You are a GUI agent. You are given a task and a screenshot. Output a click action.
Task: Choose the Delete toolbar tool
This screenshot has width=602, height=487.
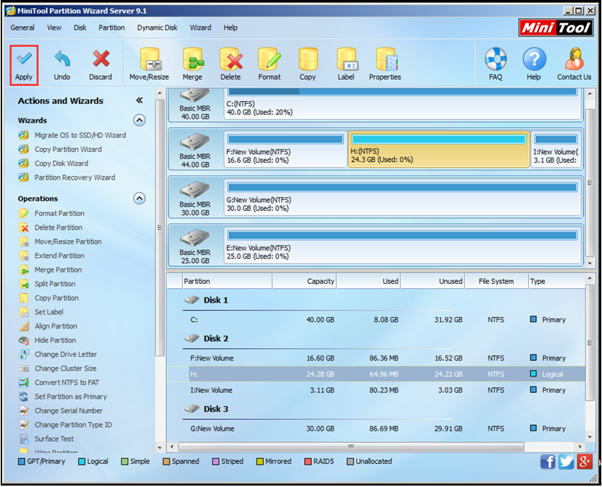pos(231,64)
